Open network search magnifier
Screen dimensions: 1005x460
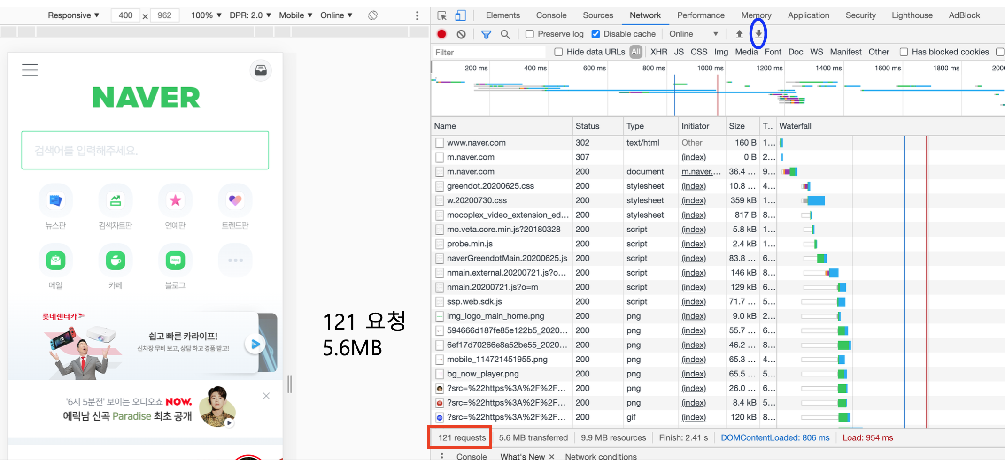coord(505,34)
